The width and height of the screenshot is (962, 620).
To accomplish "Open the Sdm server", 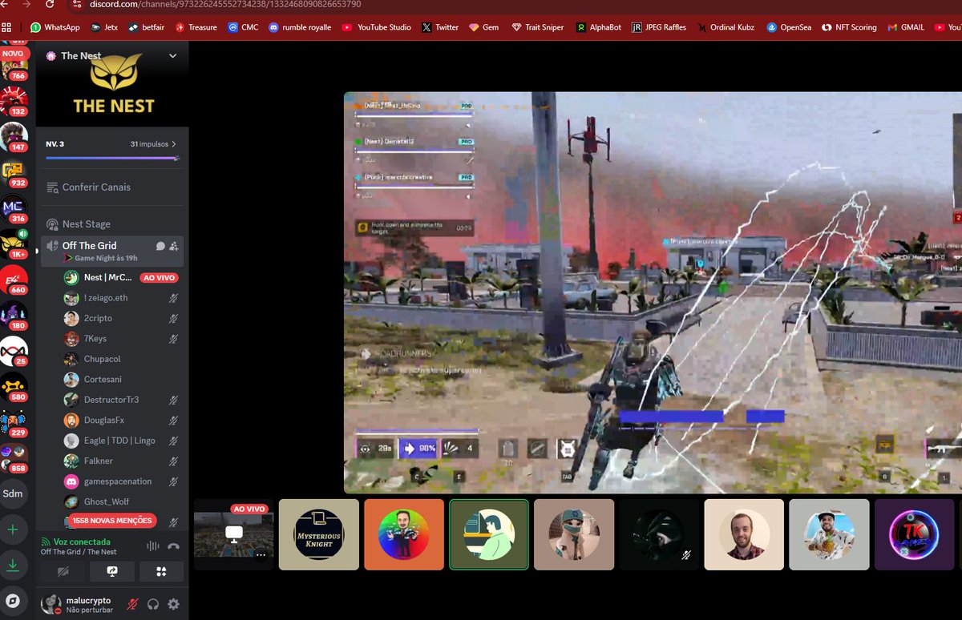I will [x=13, y=493].
